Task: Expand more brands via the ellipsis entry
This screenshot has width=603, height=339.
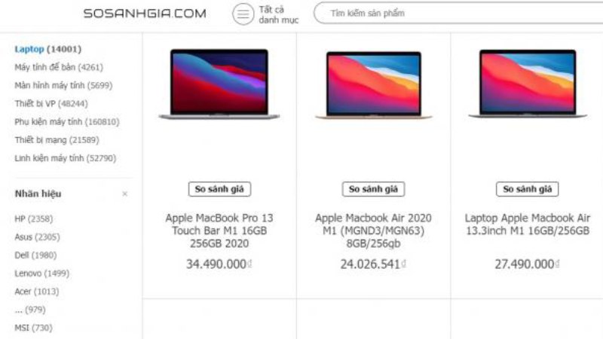Action: [x=30, y=310]
